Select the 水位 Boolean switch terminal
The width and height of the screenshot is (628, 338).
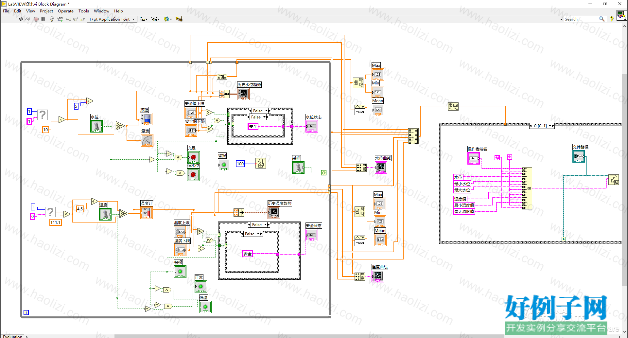pyautogui.click(x=96, y=126)
